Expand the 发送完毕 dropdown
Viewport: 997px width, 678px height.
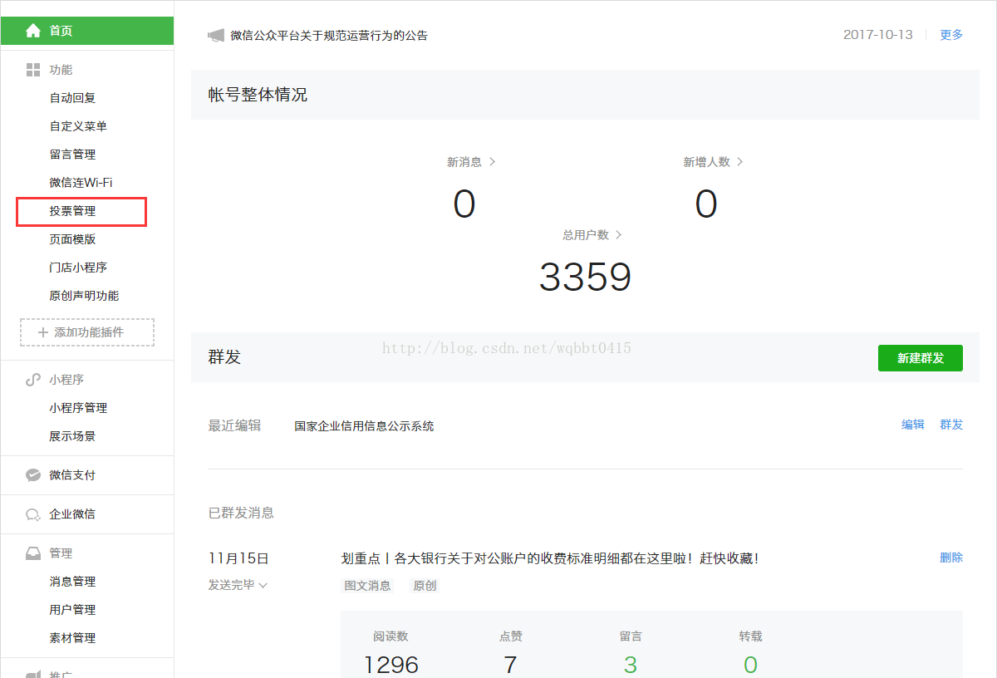coord(238,585)
